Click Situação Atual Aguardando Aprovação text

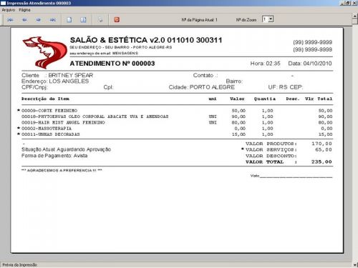(x=66, y=149)
